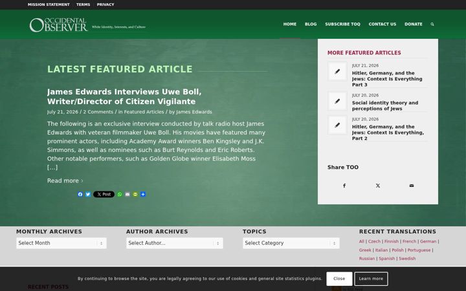Select Spanish translations link

click(386, 258)
